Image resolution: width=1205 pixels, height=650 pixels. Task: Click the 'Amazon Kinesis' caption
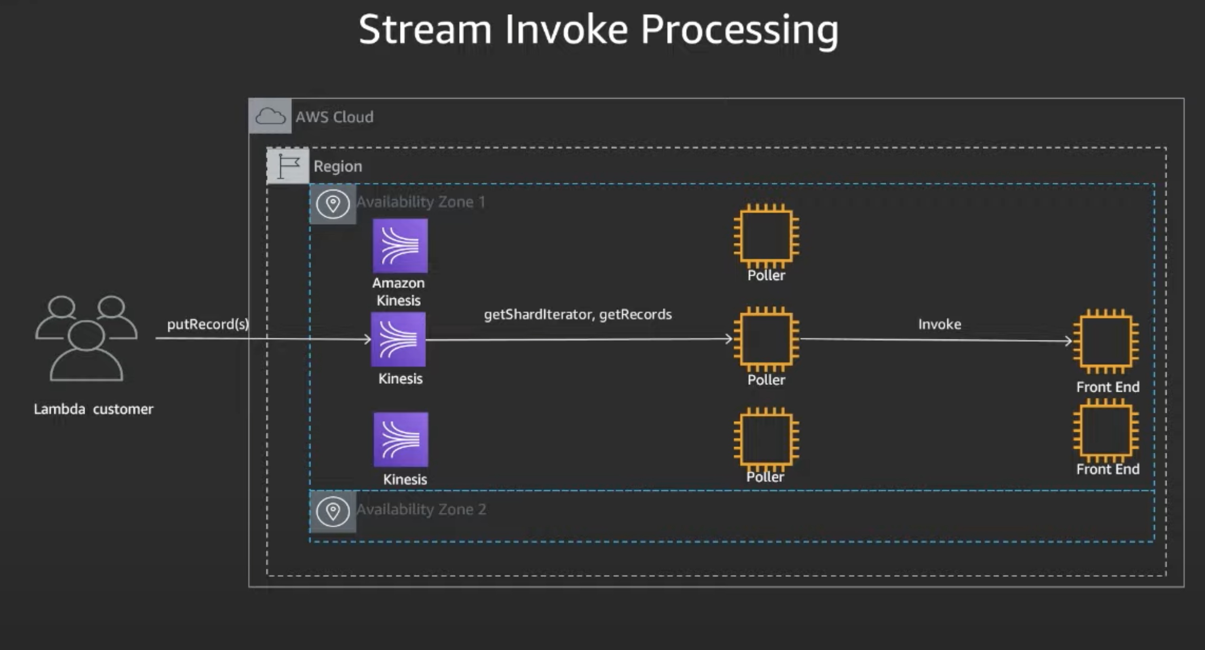click(x=399, y=291)
